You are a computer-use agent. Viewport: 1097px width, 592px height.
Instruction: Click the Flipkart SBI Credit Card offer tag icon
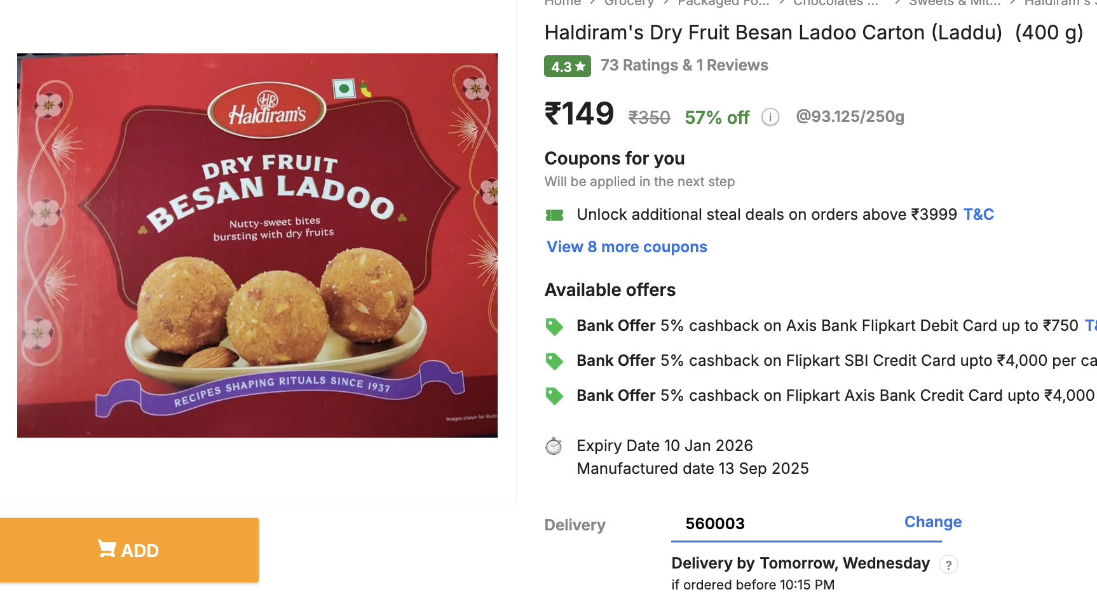(554, 361)
